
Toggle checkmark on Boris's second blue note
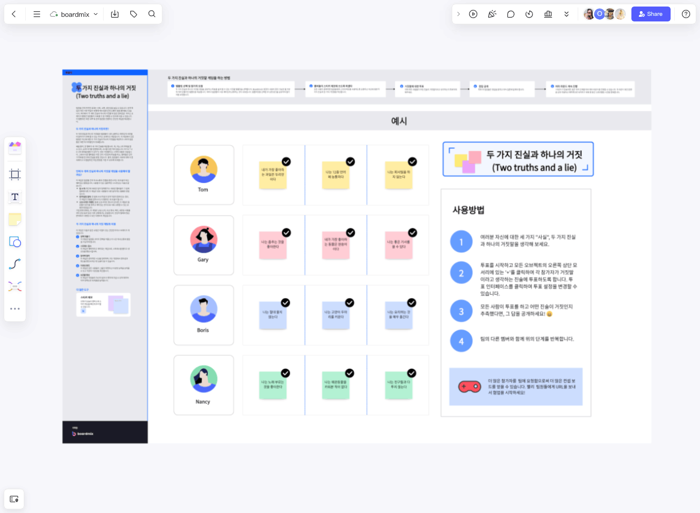tap(349, 303)
